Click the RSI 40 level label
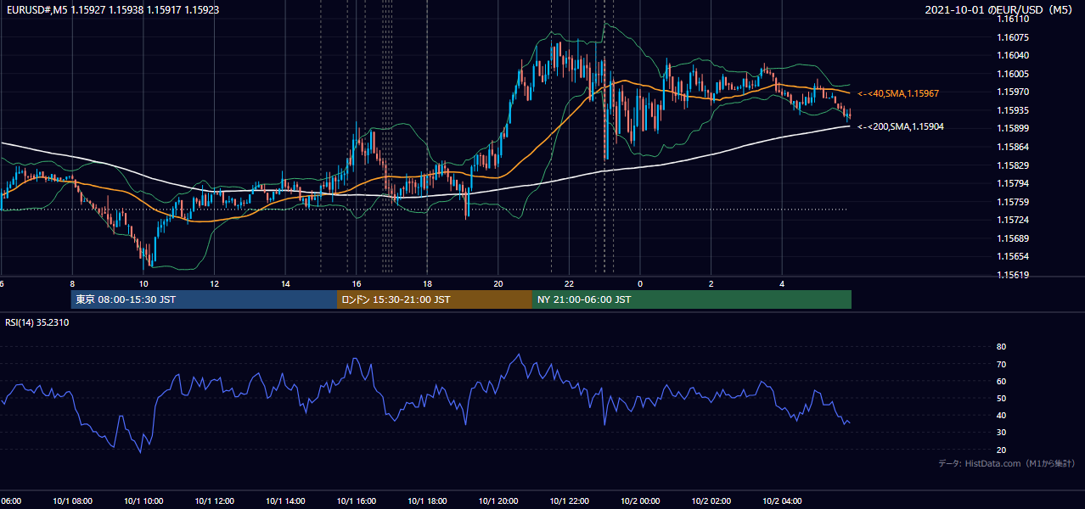 (x=1001, y=416)
